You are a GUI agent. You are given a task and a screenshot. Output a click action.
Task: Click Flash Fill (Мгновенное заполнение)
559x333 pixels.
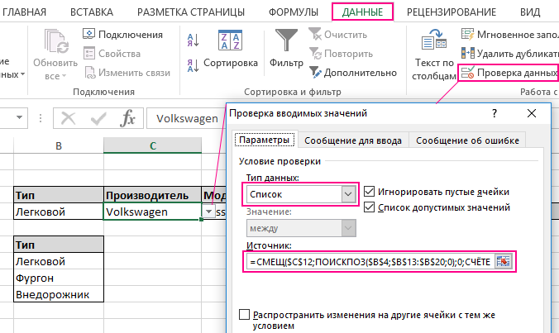[x=509, y=35]
